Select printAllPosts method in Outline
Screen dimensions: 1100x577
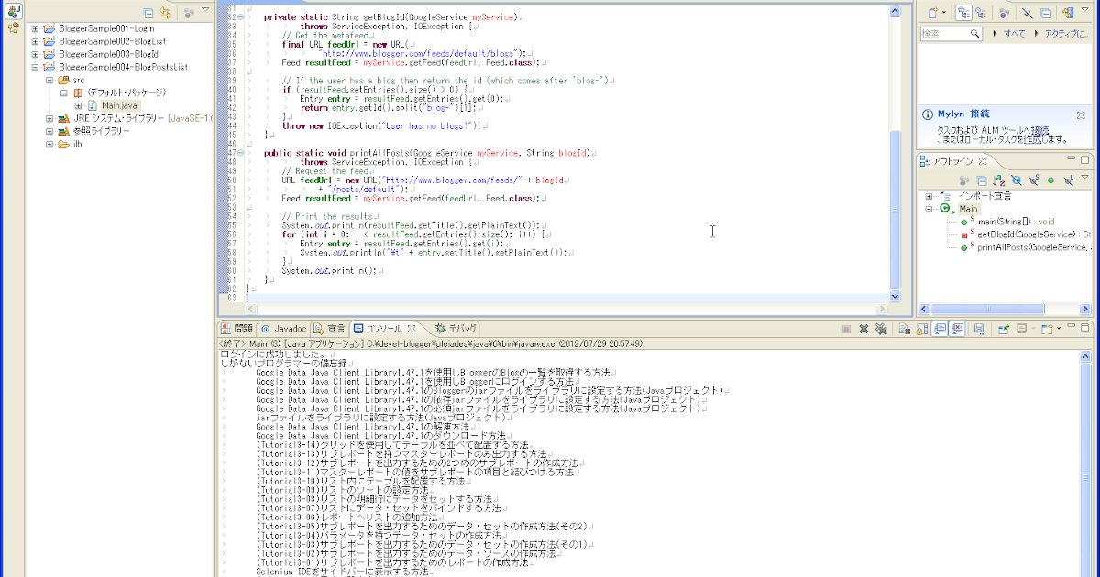[x=1034, y=247]
